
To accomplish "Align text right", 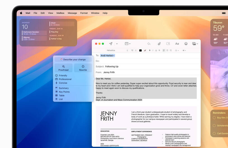I will pos(170,50).
